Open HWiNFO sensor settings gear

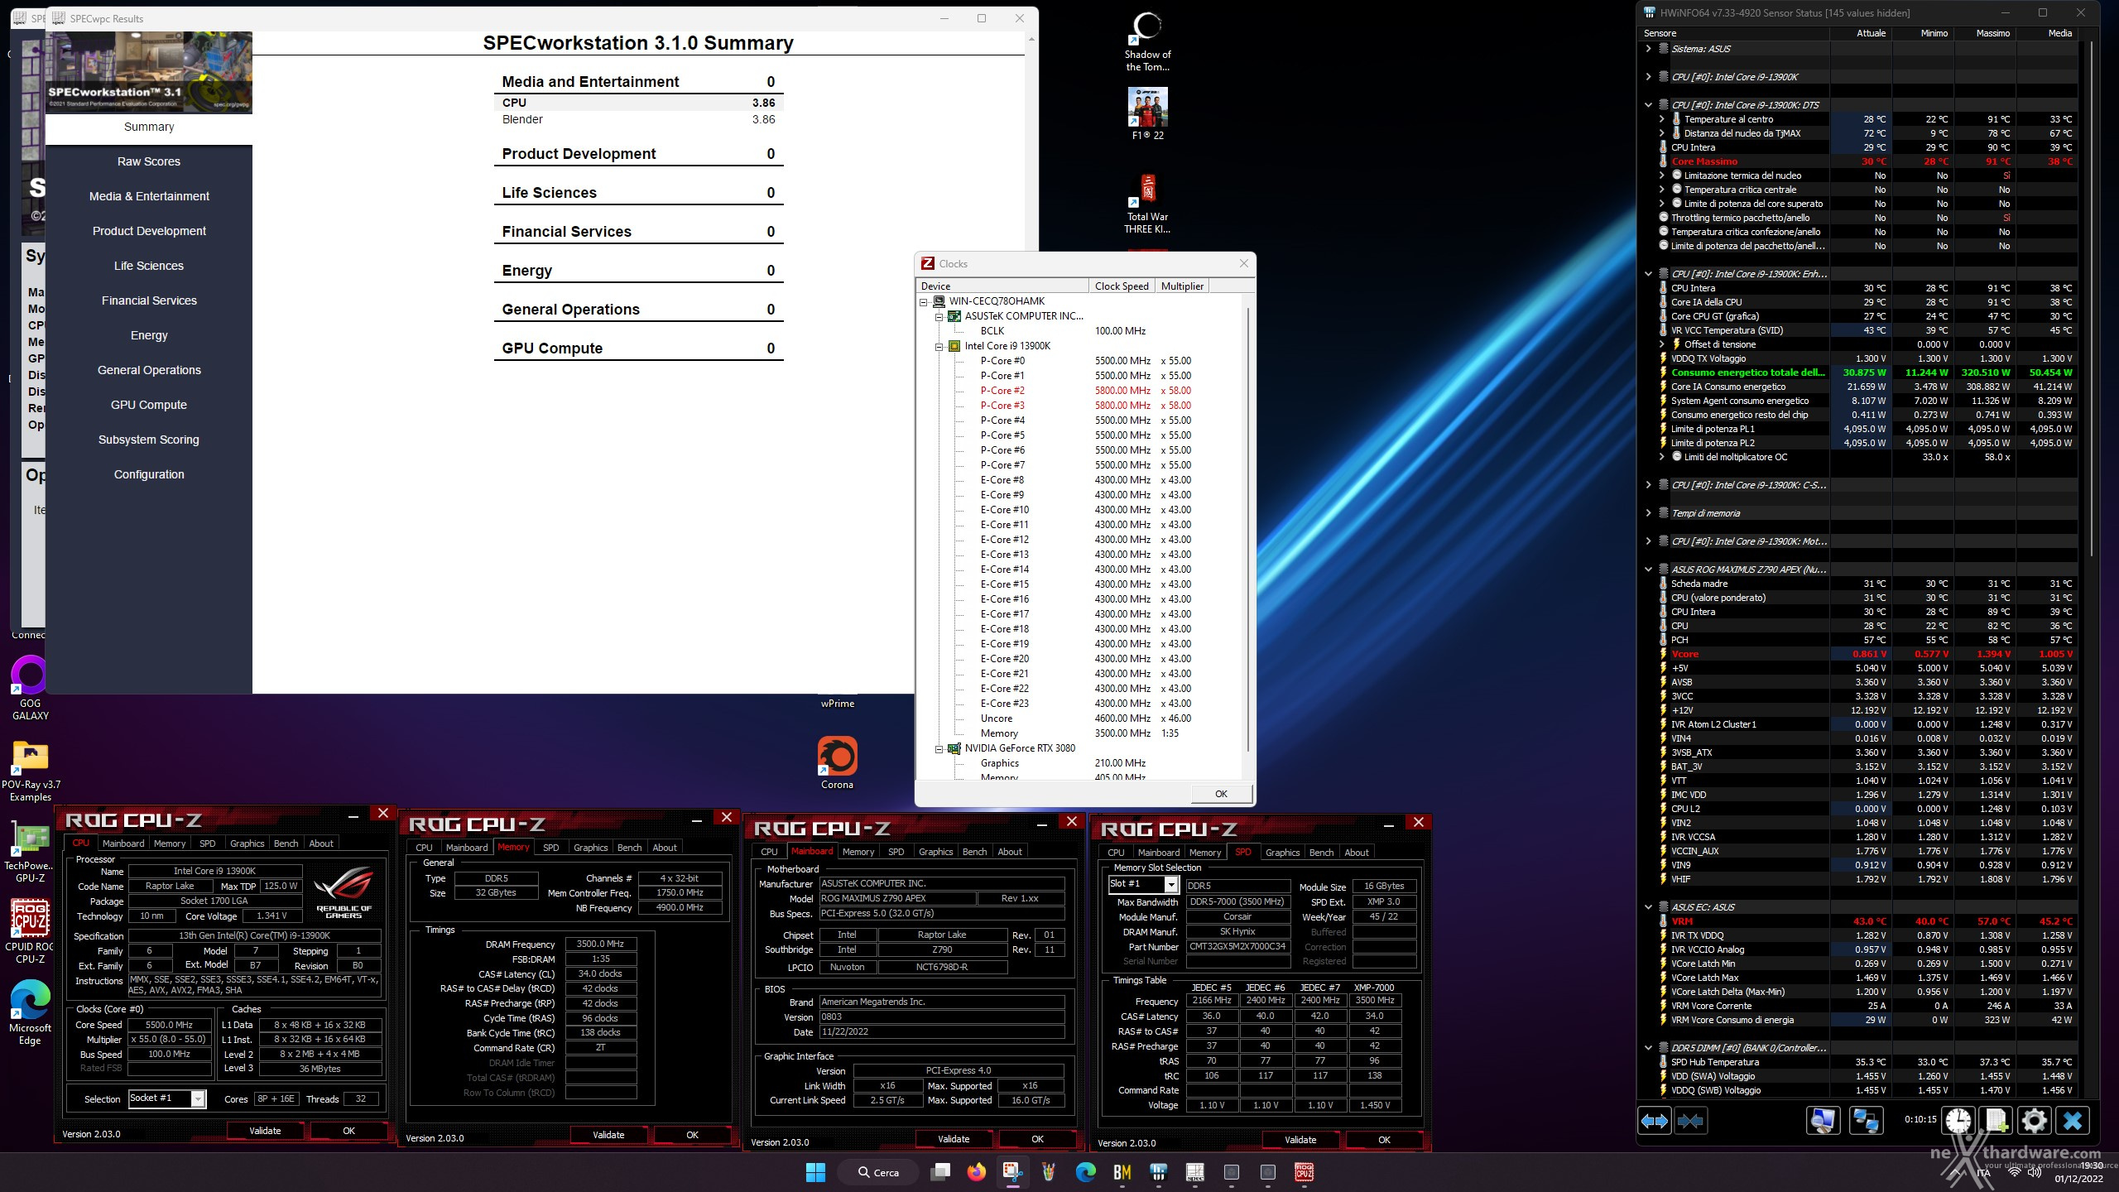(x=2035, y=1121)
